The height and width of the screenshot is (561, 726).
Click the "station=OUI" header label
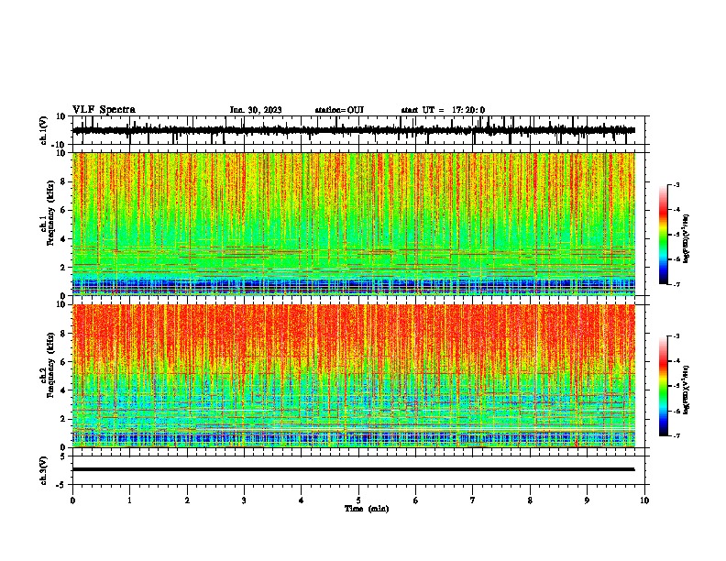(339, 110)
